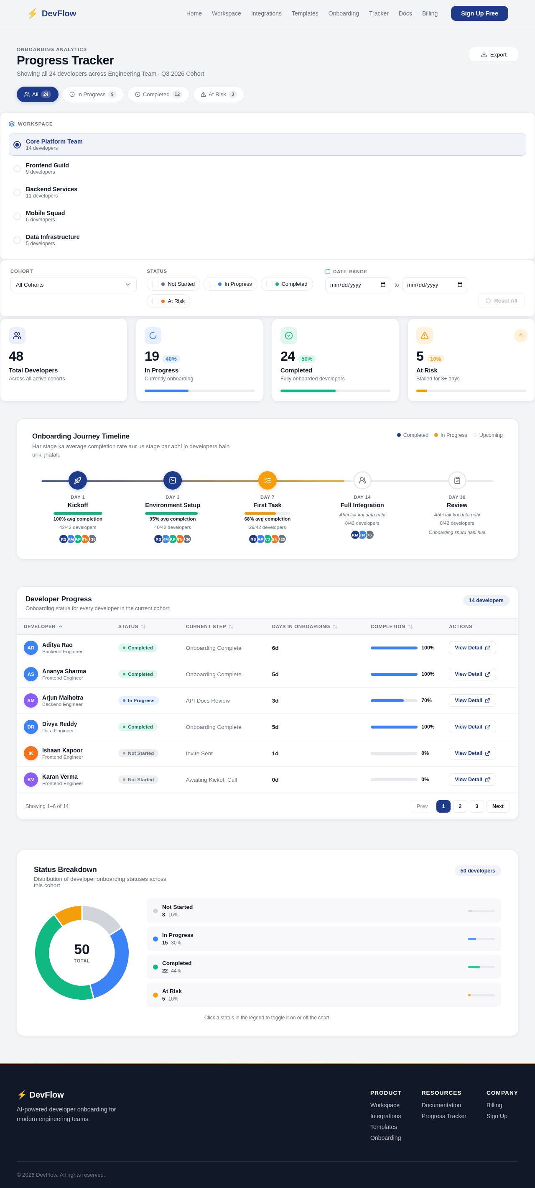Screen dimensions: 535x1188
Task: Check the In Progress status filter
Action: pyautogui.click(x=212, y=284)
